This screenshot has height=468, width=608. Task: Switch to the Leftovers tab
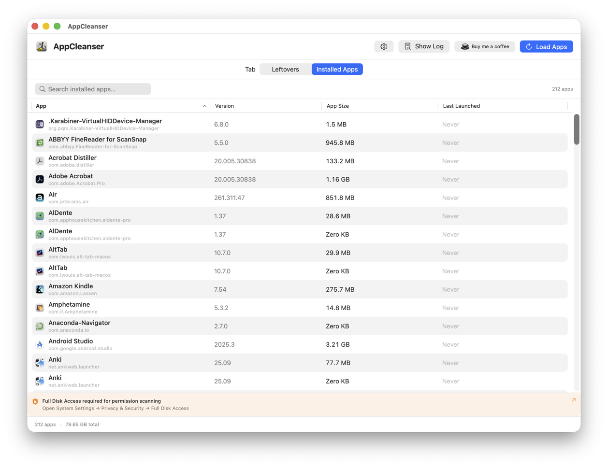285,70
